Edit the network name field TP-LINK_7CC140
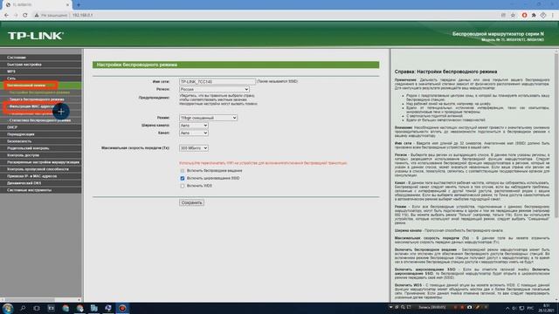 (217, 81)
